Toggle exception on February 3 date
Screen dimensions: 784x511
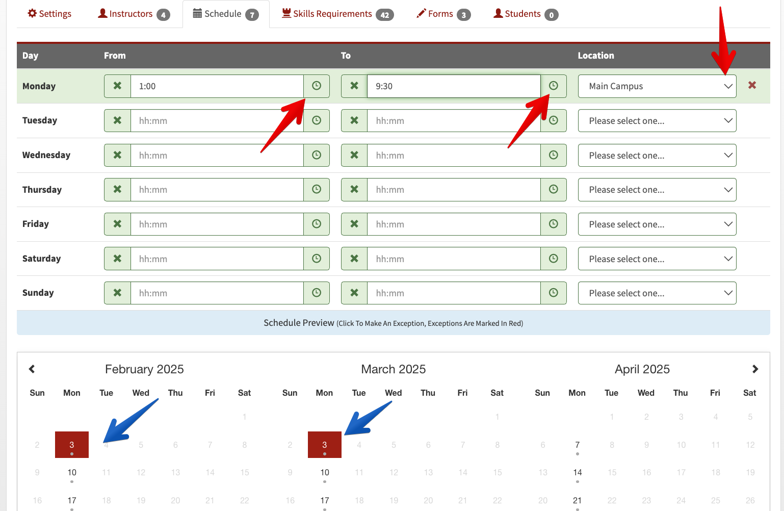72,445
